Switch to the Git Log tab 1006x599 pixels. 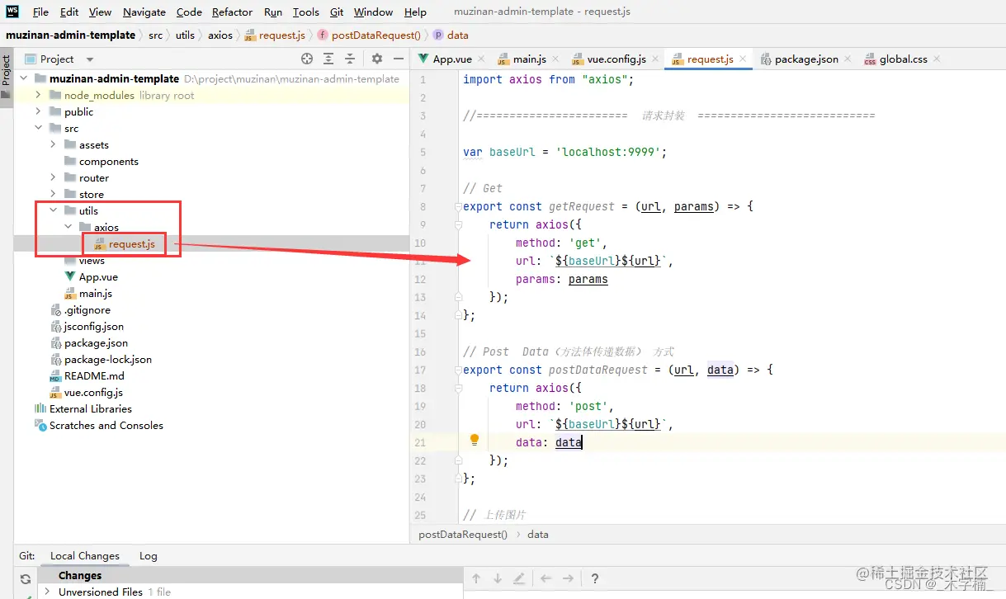click(x=148, y=555)
